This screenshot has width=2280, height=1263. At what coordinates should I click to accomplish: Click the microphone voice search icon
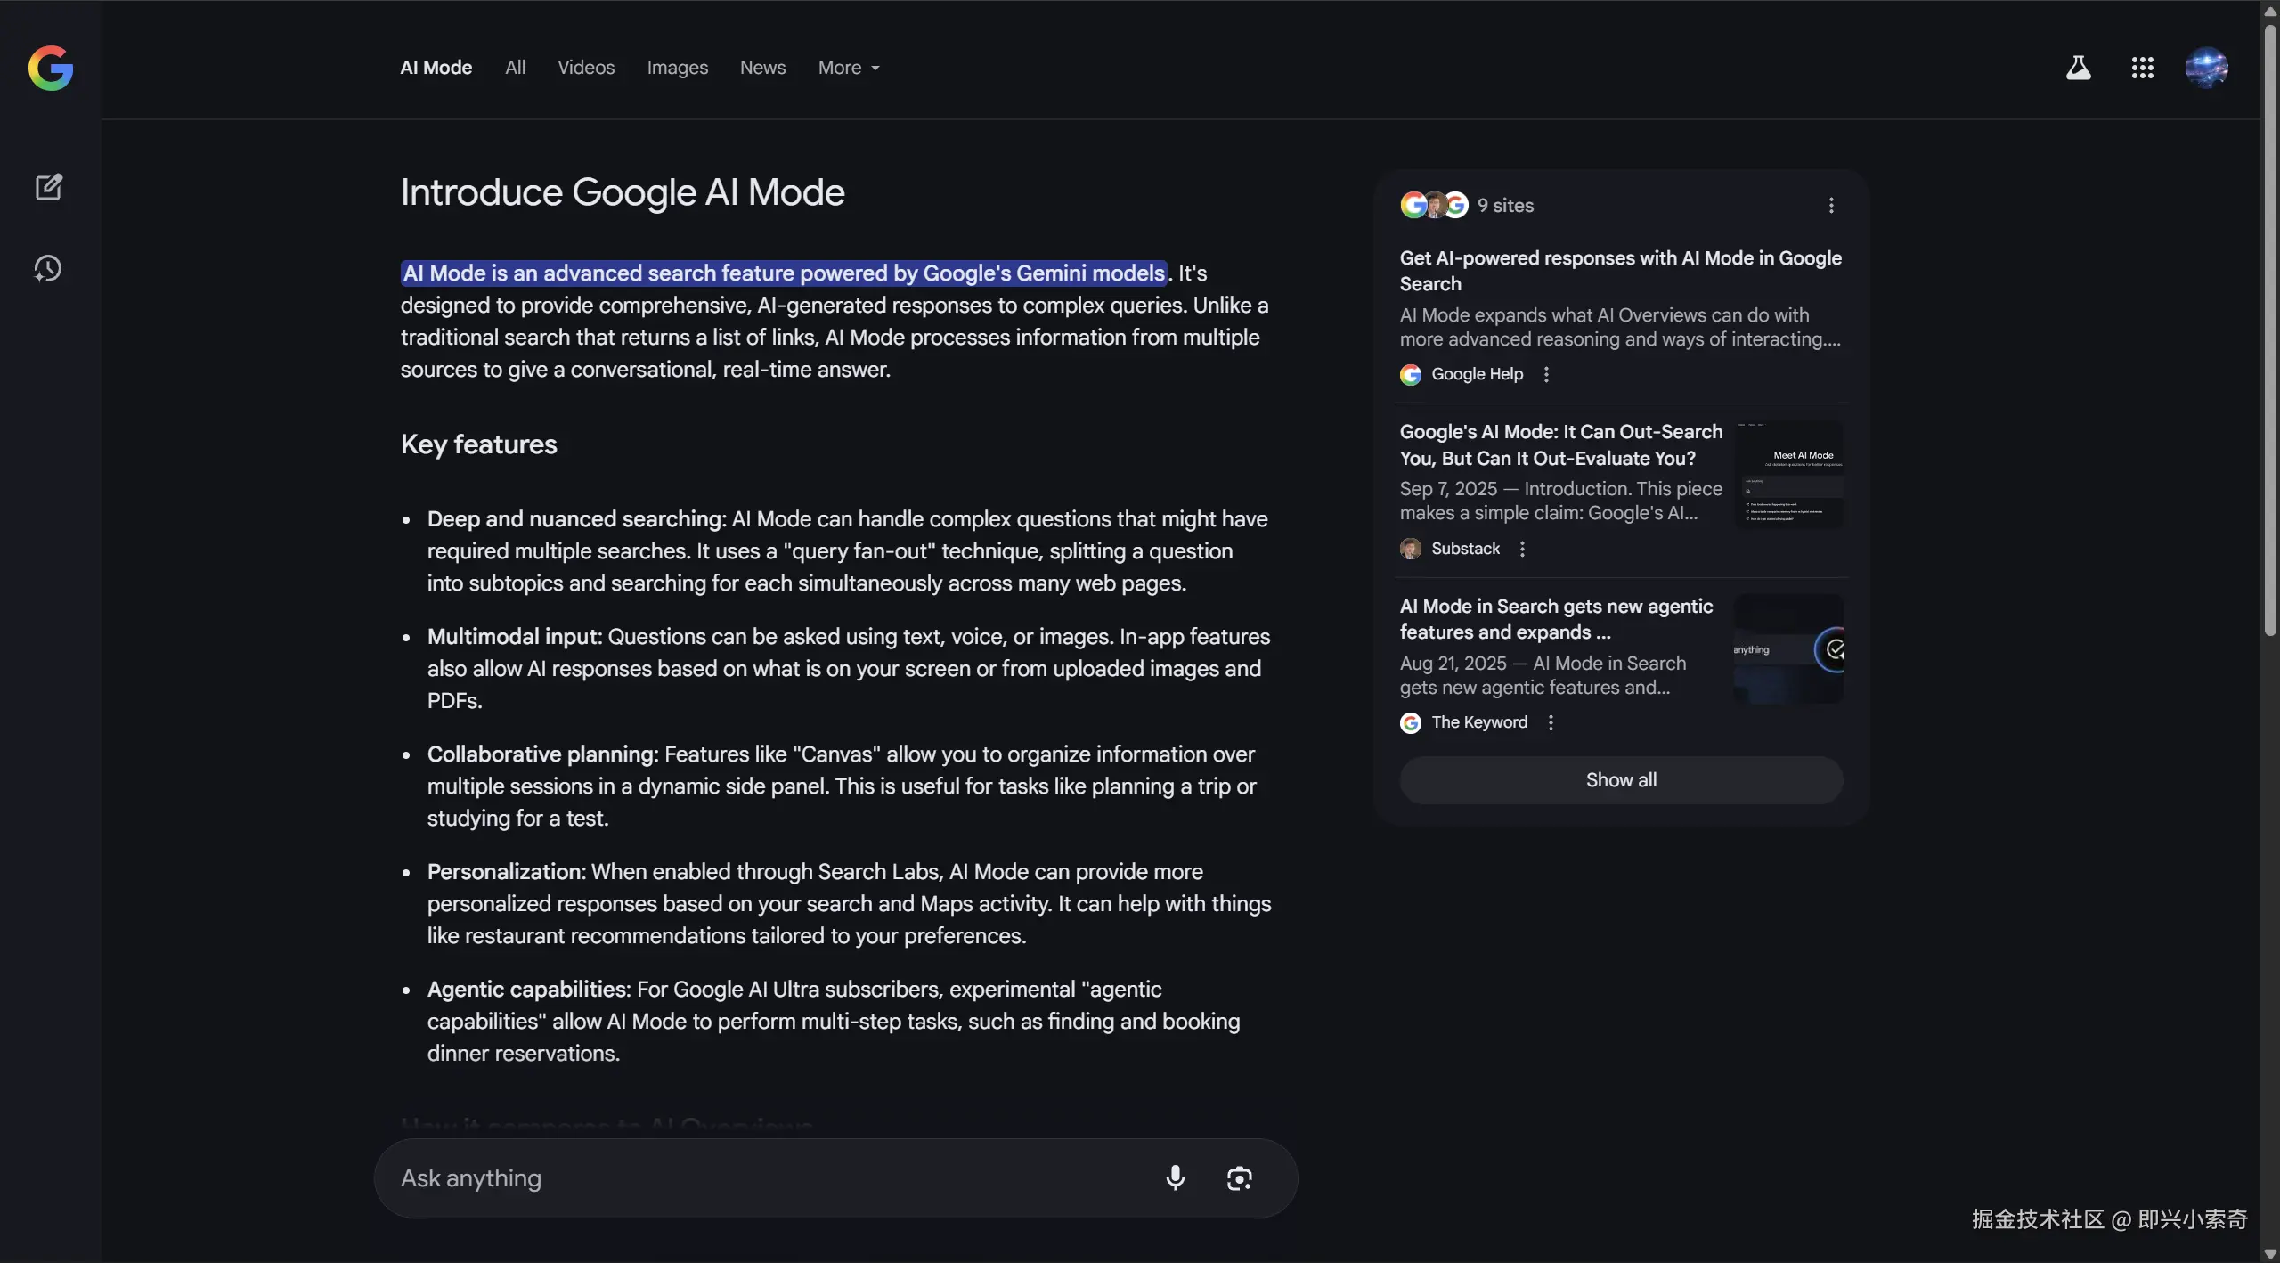click(x=1175, y=1177)
